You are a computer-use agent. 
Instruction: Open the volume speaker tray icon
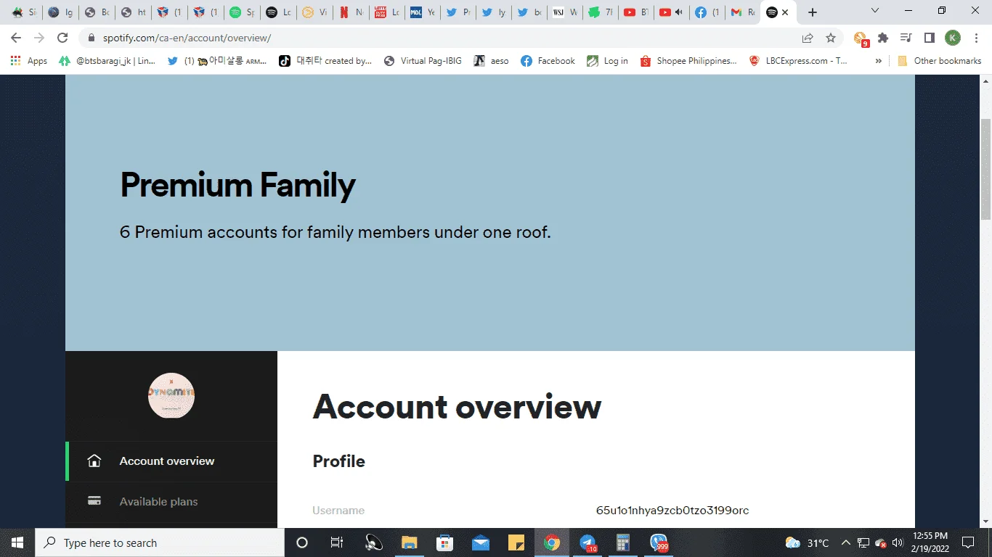[898, 542]
